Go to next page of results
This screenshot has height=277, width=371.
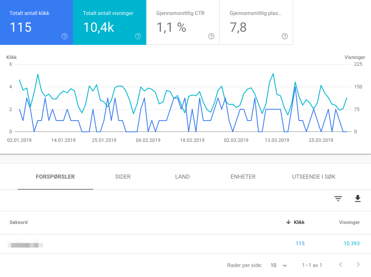[x=358, y=264]
